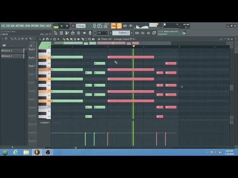Click the piano roll note icon
Viewport: 238px width, 178px height.
pos(51,39)
